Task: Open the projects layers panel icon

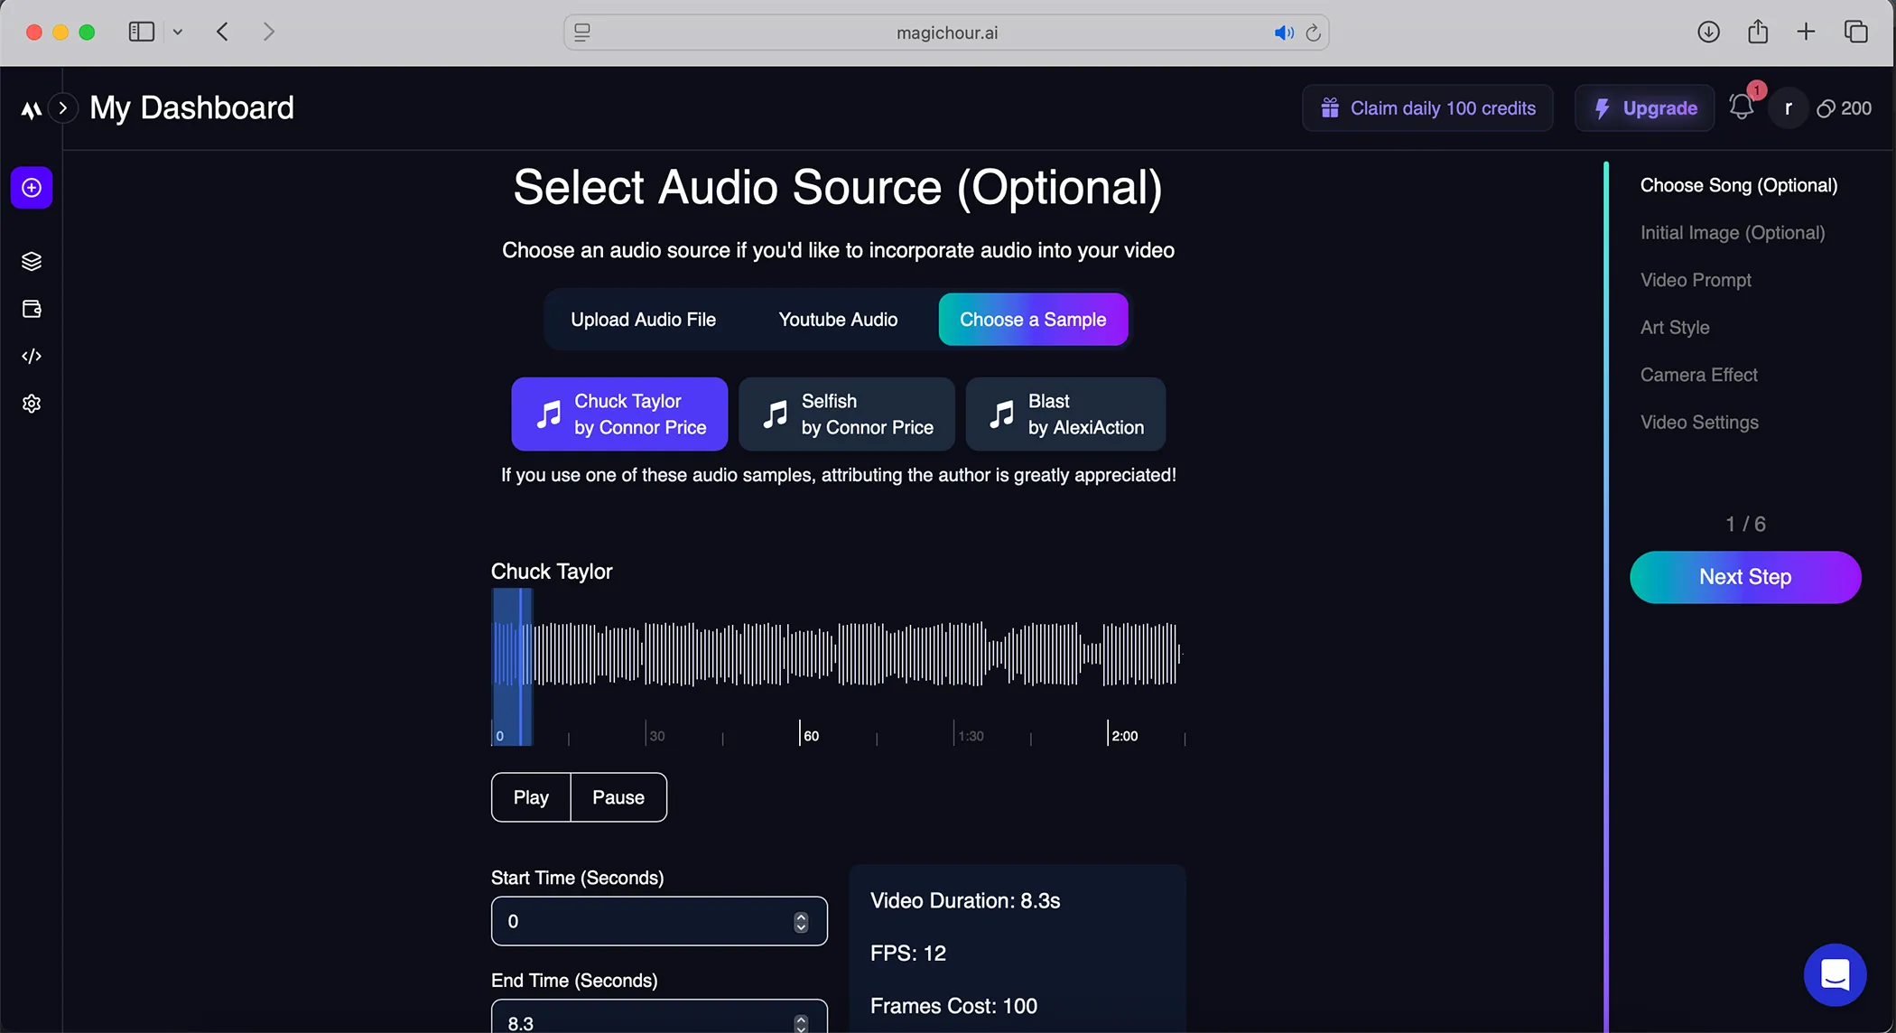Action: [x=30, y=260]
